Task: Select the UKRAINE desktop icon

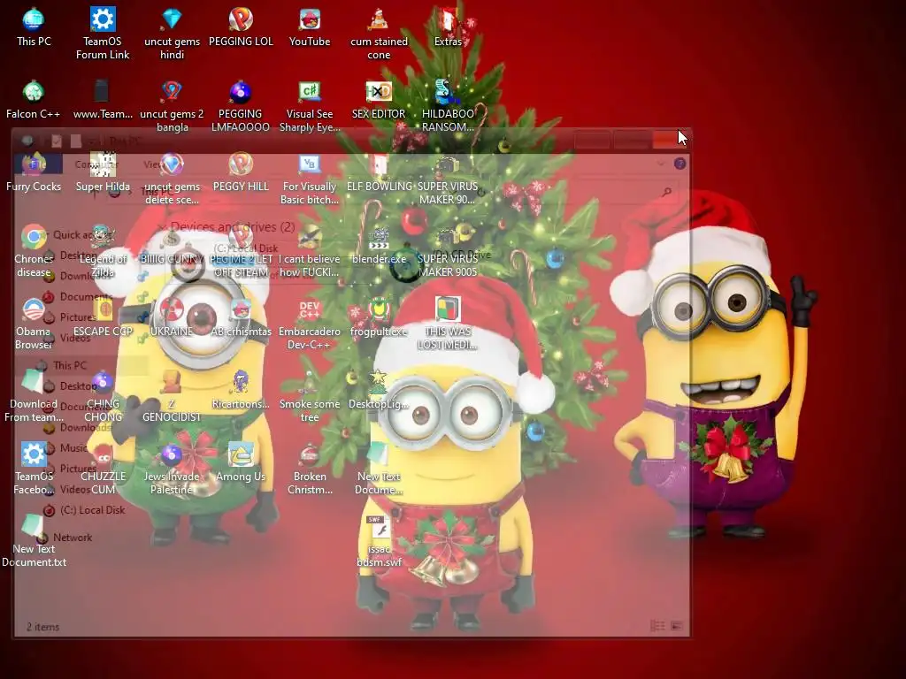Action: pyautogui.click(x=172, y=317)
